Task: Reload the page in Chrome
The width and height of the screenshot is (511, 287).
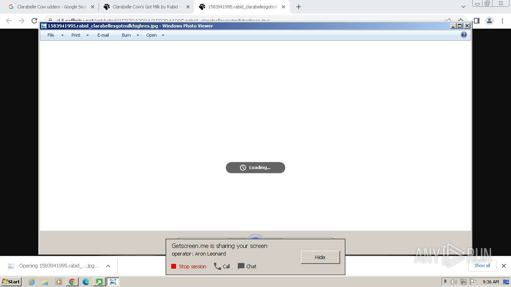Action: point(34,21)
